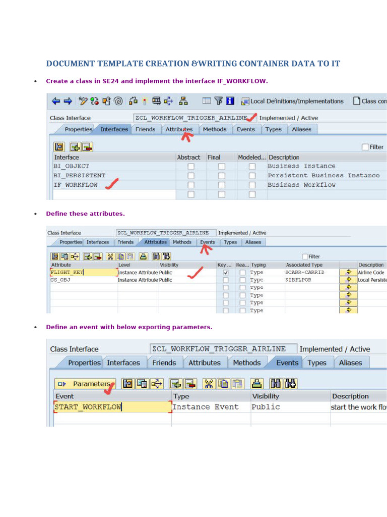Click paste icon in Events toolbar
Image resolution: width=387 pixels, height=517 pixels.
pyautogui.click(x=237, y=384)
